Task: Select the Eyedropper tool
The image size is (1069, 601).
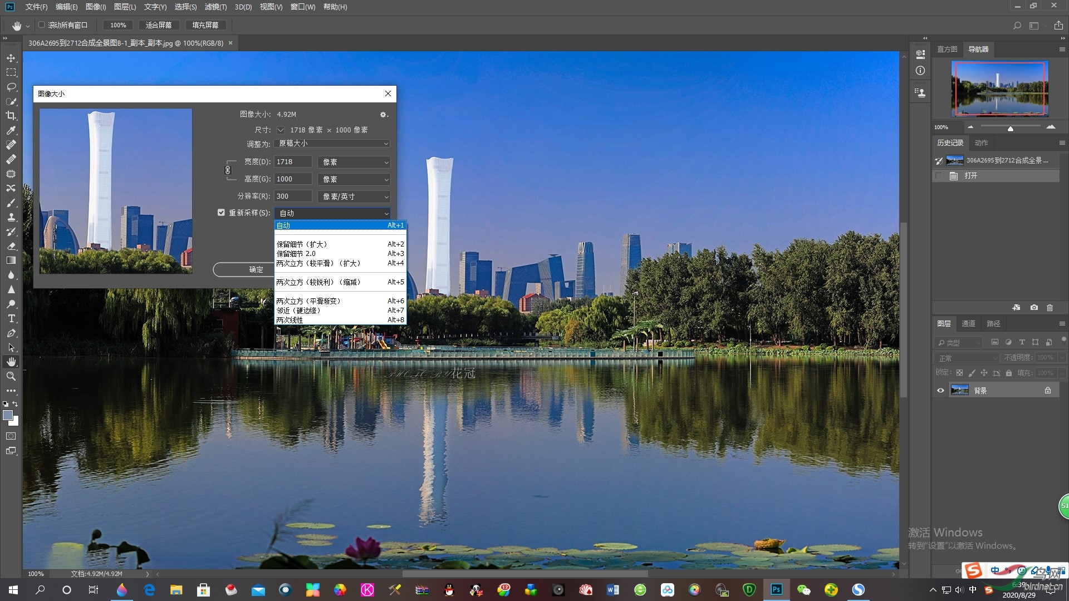Action: click(x=11, y=130)
